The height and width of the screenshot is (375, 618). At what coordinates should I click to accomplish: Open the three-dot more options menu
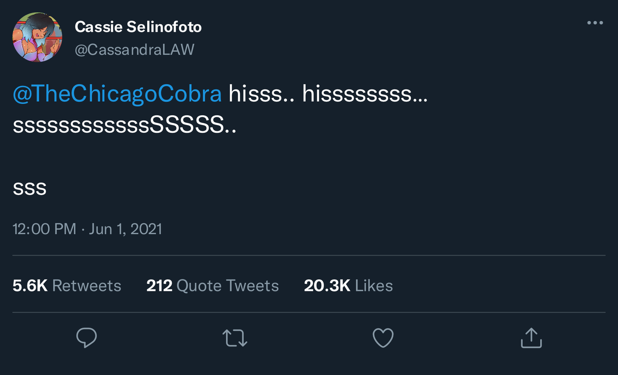click(595, 23)
